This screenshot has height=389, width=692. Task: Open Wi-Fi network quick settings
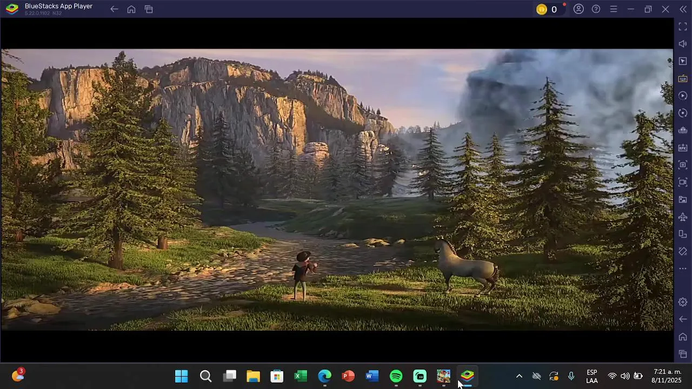click(612, 376)
